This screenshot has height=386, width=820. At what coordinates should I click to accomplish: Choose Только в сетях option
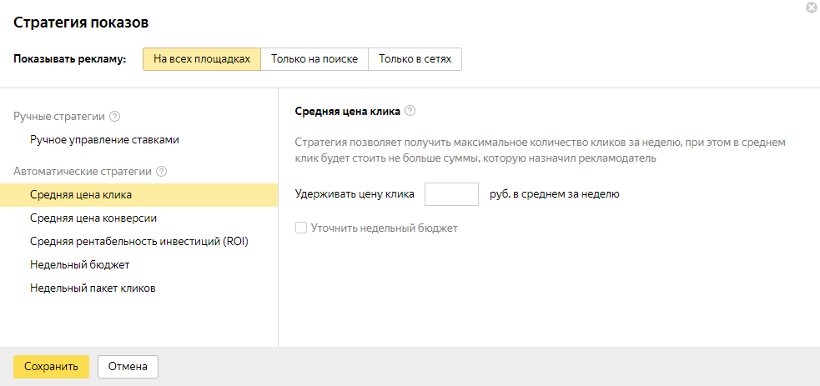pos(415,59)
